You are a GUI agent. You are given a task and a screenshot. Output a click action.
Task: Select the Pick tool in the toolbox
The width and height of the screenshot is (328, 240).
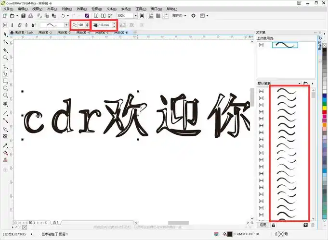tap(5, 34)
